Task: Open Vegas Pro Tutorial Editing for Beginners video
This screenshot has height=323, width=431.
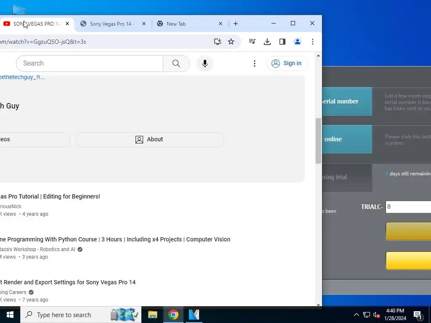Action: [x=50, y=197]
